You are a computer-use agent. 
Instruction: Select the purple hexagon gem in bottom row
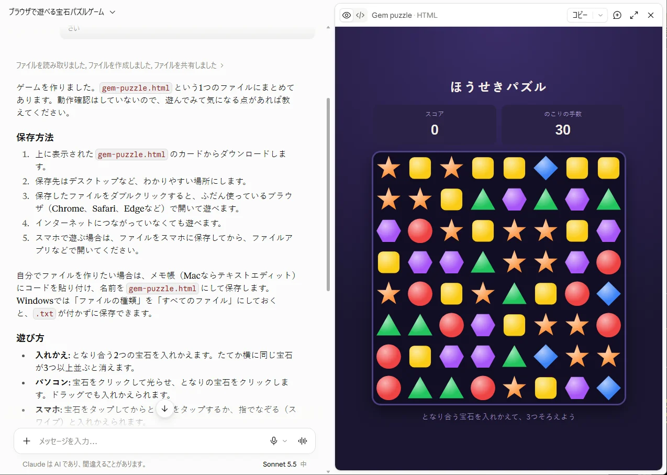(577, 388)
